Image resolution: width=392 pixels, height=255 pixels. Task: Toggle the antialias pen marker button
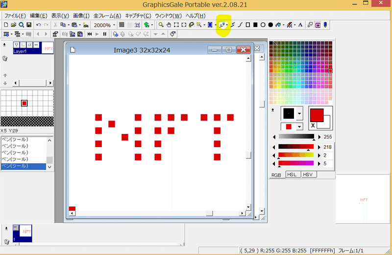pos(325,25)
